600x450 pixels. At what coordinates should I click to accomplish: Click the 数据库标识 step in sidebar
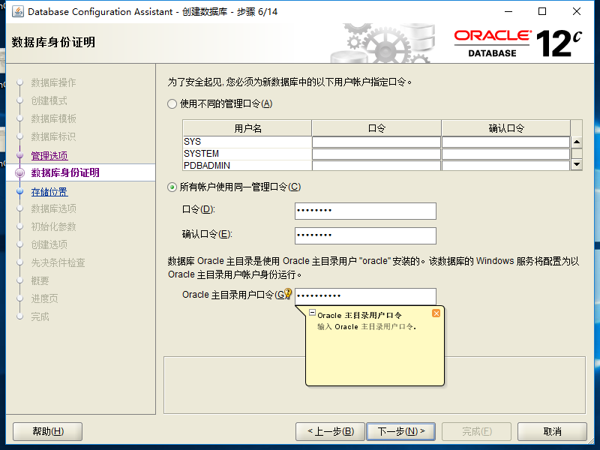[x=53, y=136]
